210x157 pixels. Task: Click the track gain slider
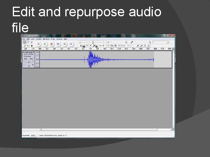coord(29,62)
